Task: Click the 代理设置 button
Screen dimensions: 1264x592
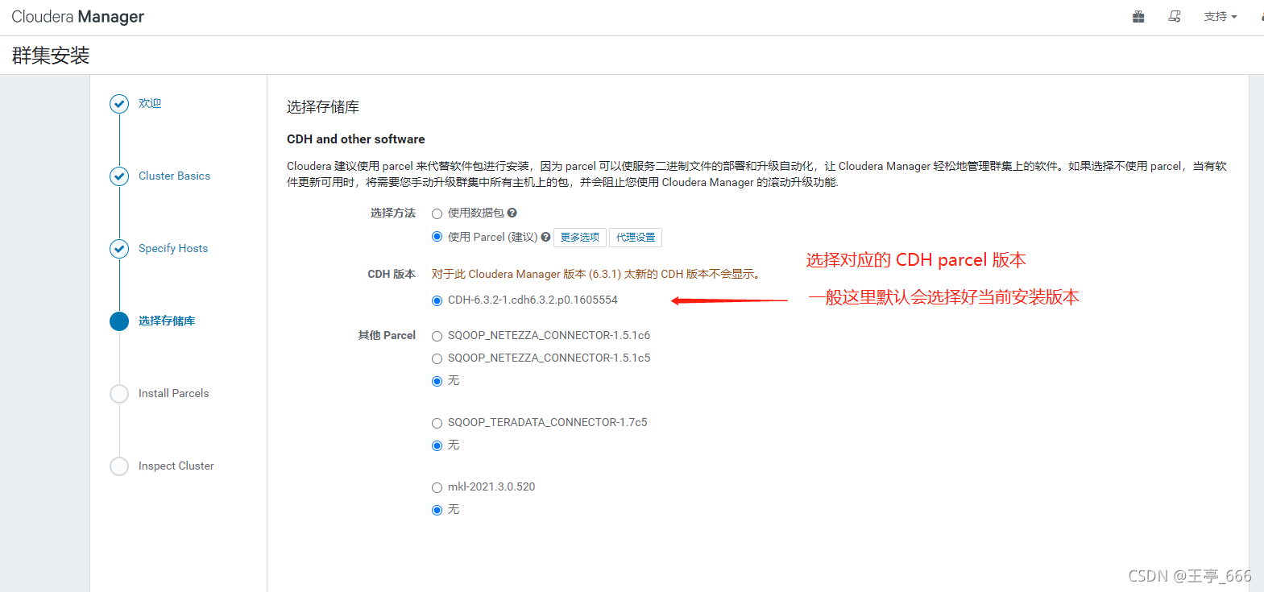Action: tap(636, 237)
